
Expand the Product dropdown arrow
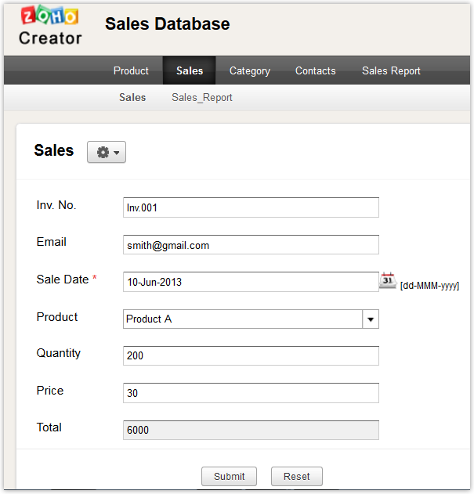click(x=371, y=319)
